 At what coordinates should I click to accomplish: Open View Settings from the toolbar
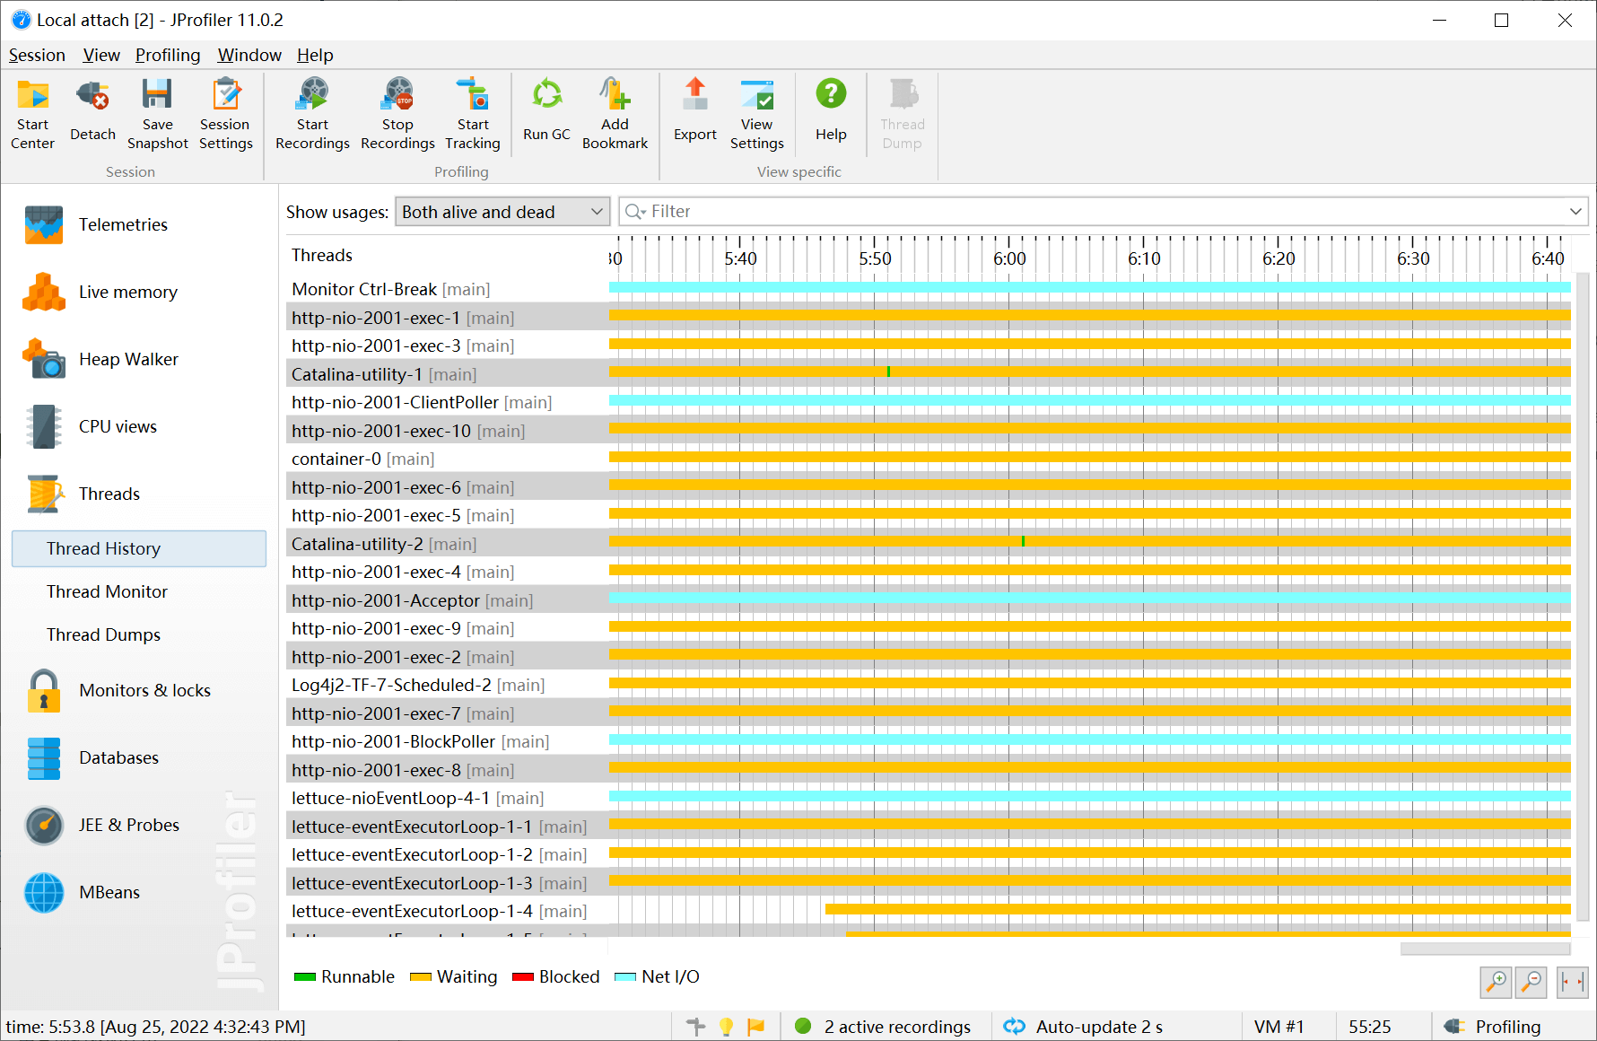(x=756, y=114)
